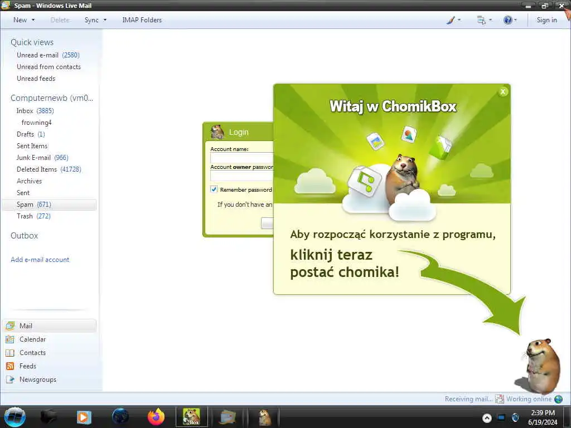
Task: Click the Outbox header
Action: tap(24, 236)
